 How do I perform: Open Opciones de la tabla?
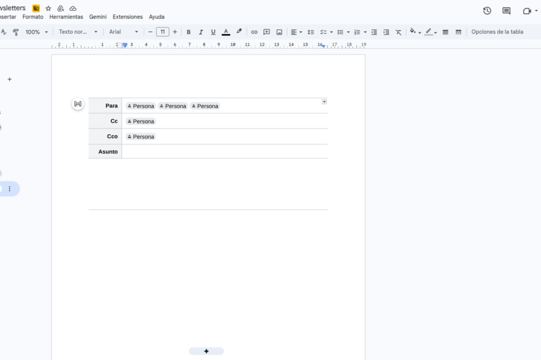(x=497, y=32)
